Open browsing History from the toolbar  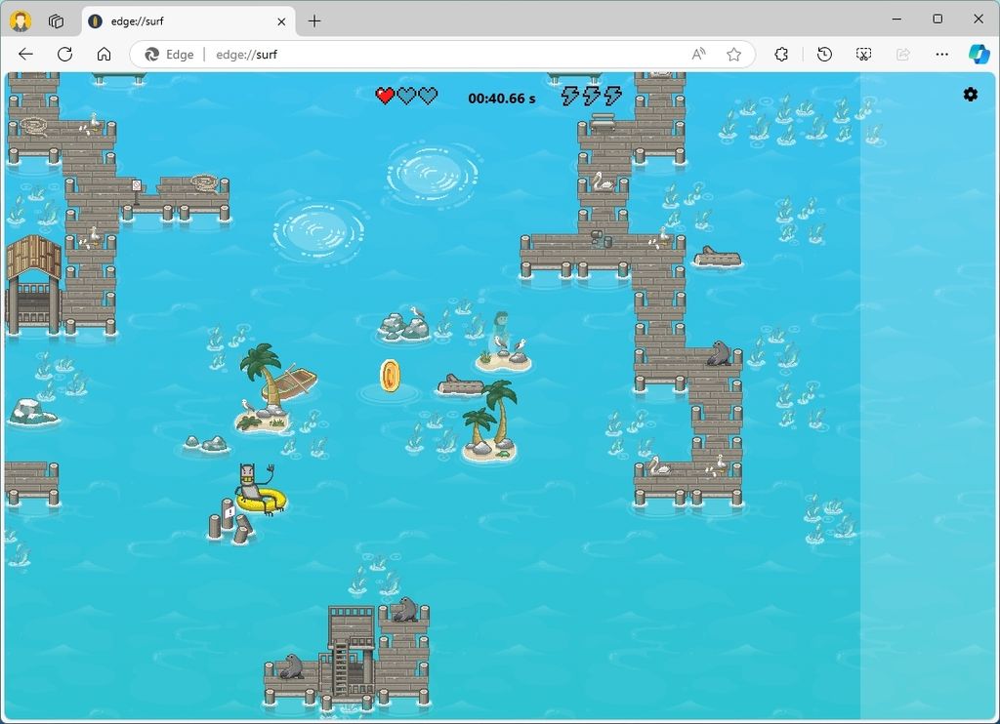coord(823,55)
